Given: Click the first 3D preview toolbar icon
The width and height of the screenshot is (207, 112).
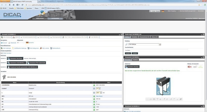Looking at the screenshot, I should click(147, 99).
